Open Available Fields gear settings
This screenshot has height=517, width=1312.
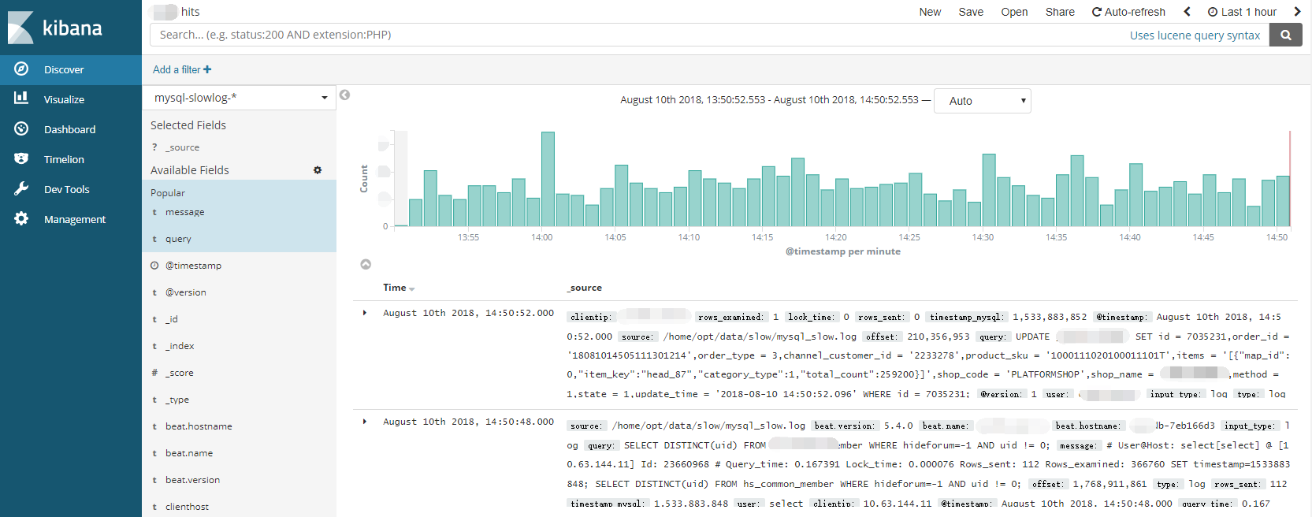(x=318, y=170)
